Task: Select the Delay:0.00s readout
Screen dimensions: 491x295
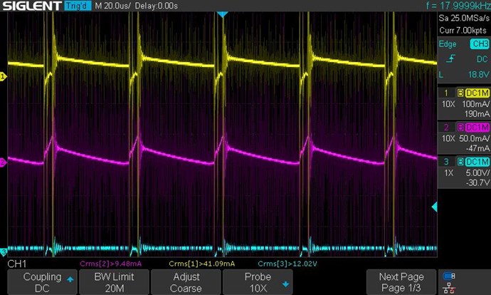Action: [x=157, y=6]
